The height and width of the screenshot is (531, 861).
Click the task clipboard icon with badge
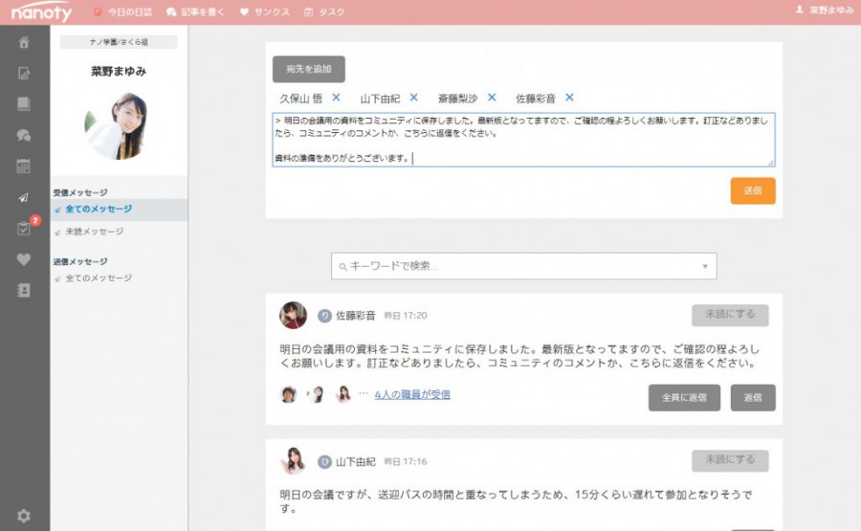[24, 229]
